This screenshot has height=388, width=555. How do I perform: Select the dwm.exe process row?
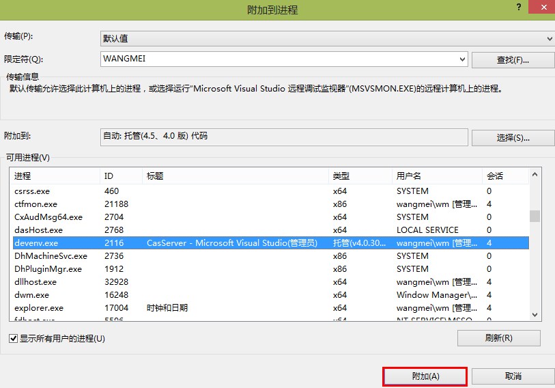(x=270, y=295)
